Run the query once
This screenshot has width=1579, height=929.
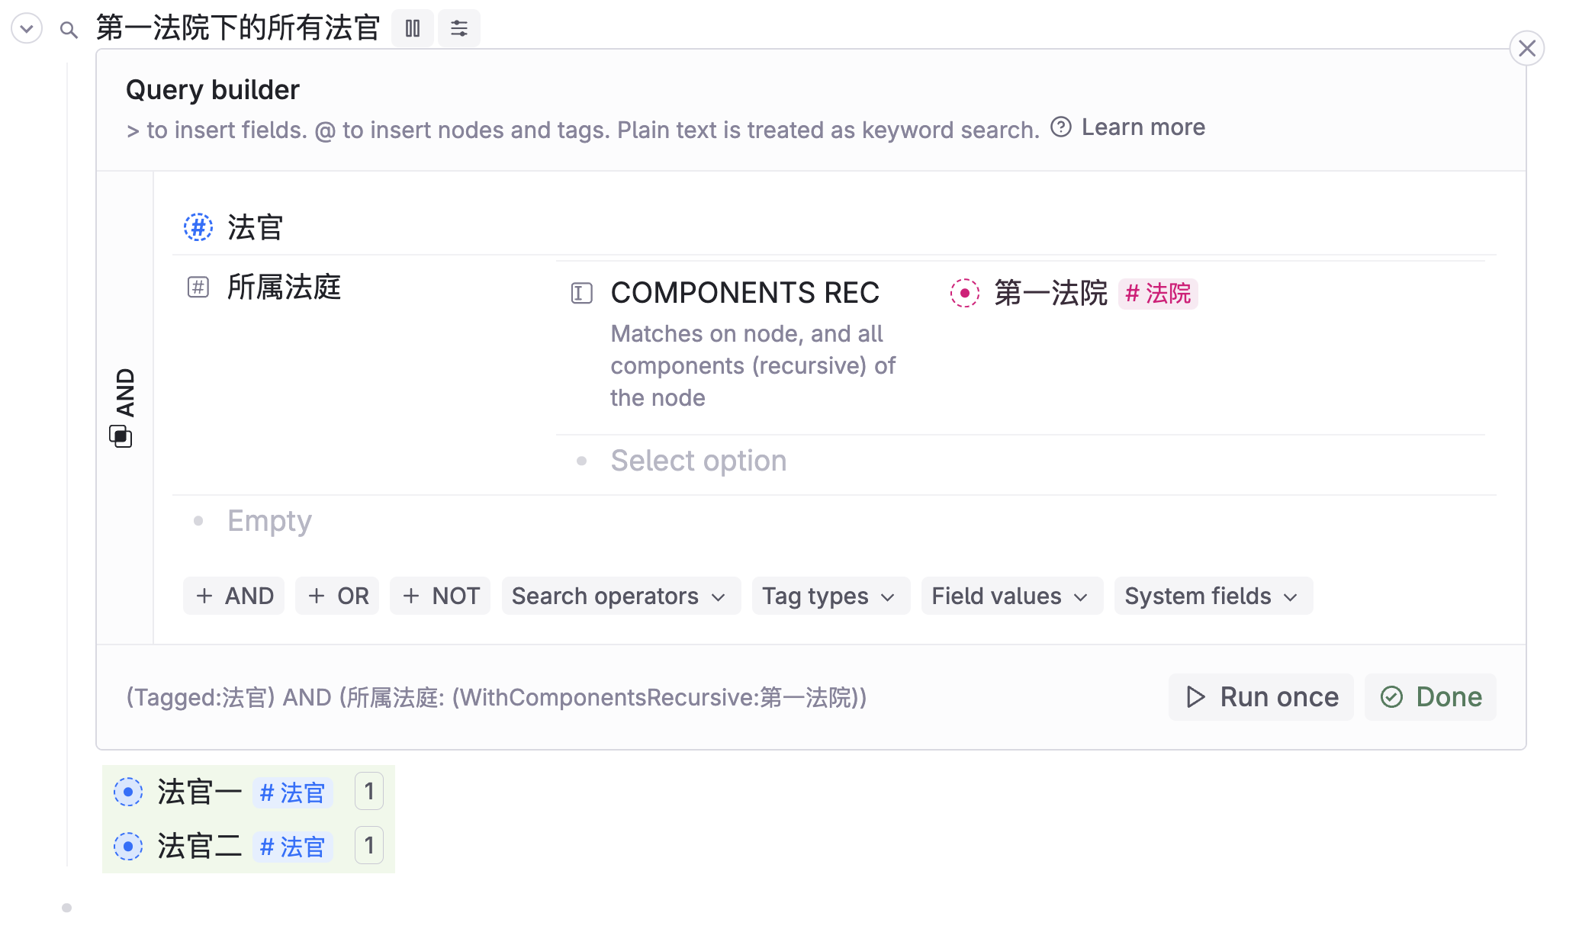click(x=1260, y=696)
